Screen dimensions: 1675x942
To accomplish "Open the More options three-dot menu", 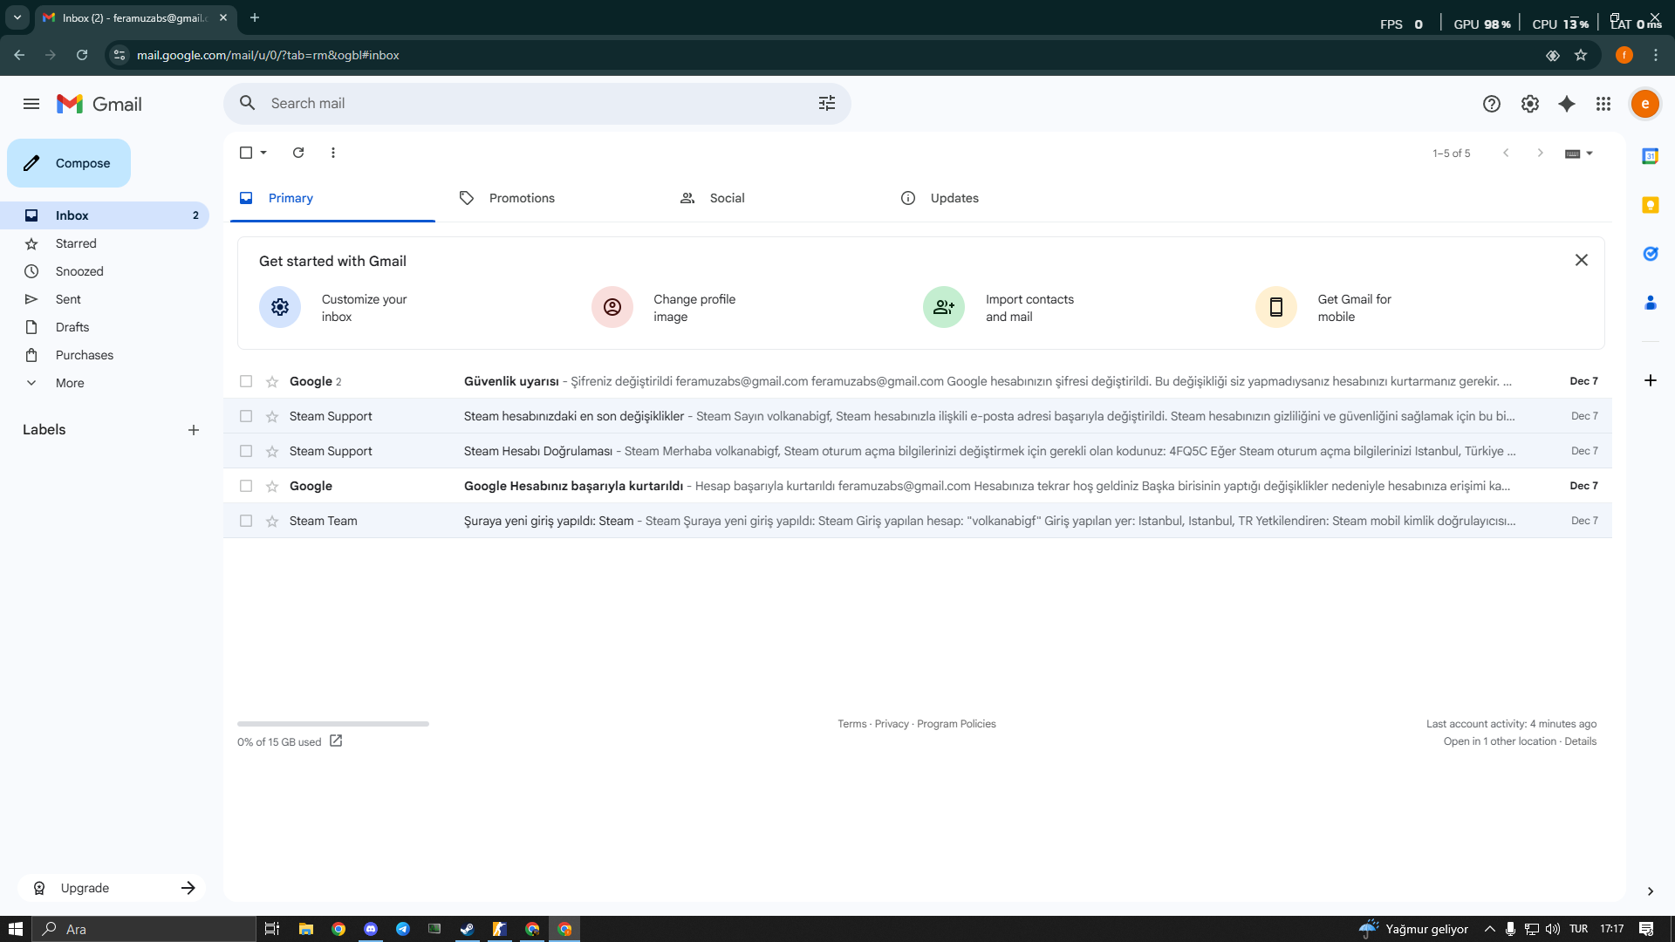I will (x=333, y=153).
